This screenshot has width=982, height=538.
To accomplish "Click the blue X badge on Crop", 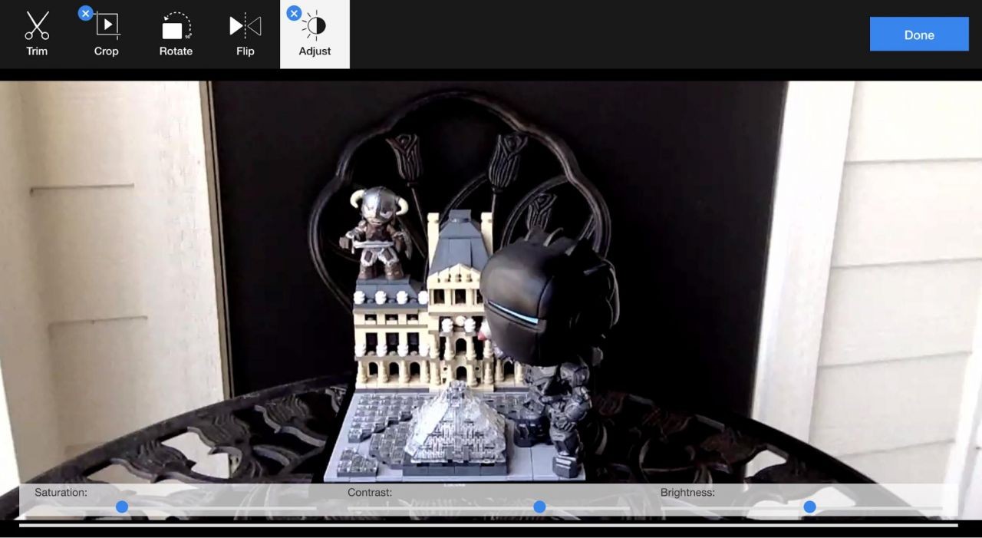I will [85, 13].
